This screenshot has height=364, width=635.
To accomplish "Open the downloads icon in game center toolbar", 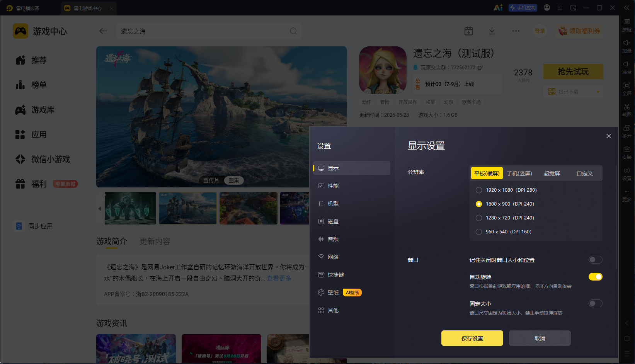I will click(492, 31).
